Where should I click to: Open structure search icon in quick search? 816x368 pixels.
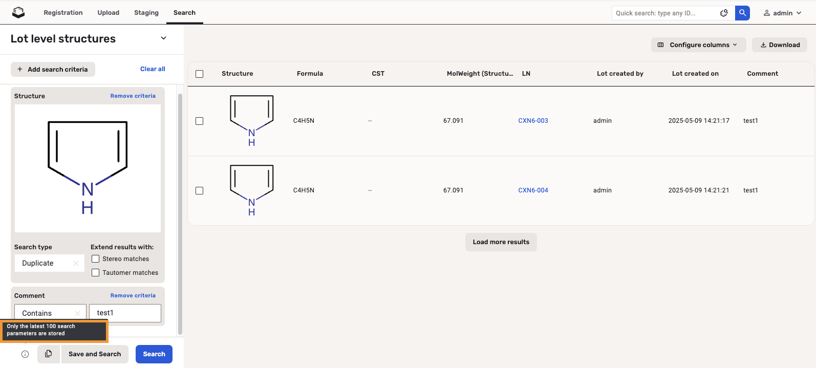click(724, 13)
